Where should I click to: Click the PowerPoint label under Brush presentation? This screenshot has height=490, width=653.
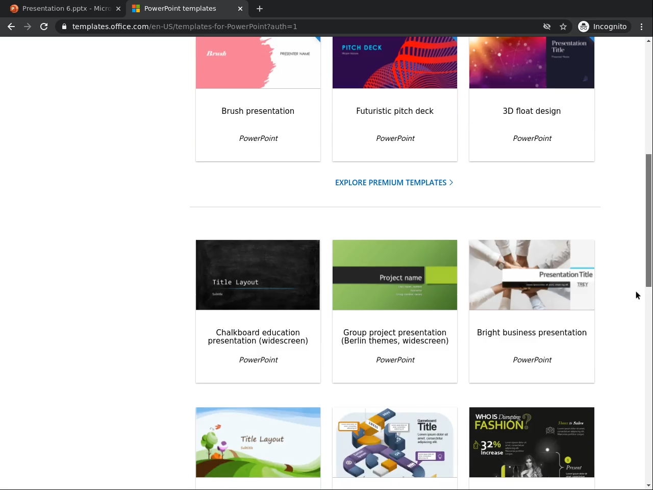click(258, 138)
